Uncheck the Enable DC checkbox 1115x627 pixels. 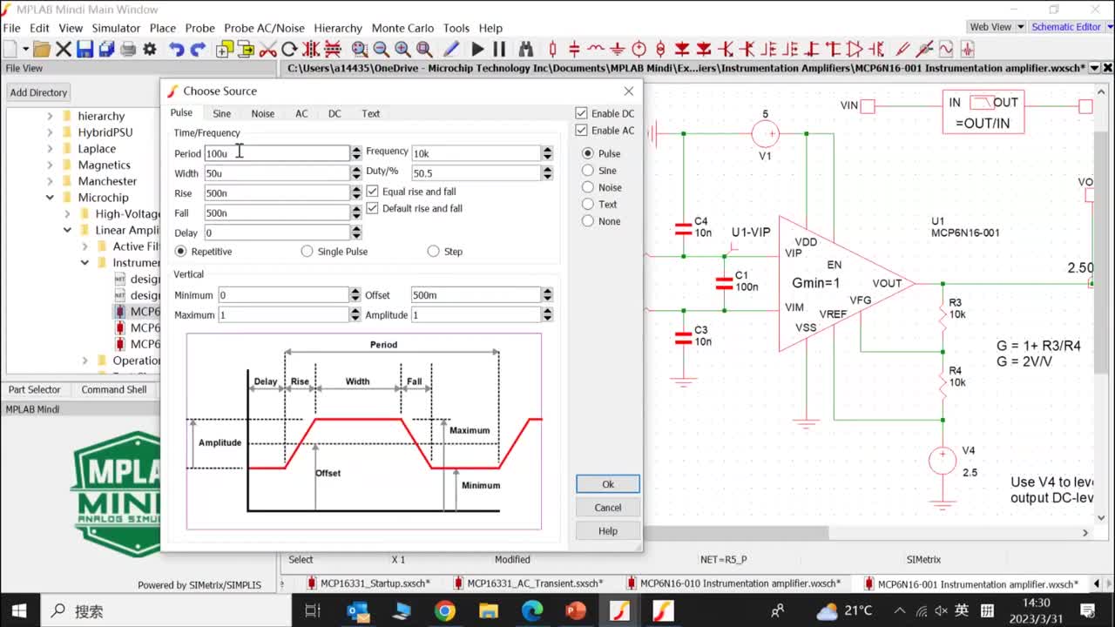pos(582,113)
